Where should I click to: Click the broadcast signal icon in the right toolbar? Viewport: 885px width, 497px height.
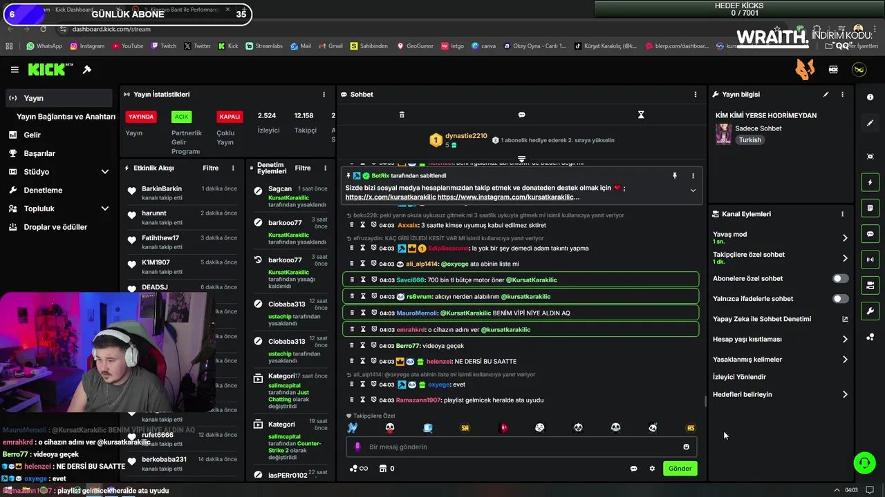pyautogui.click(x=870, y=260)
